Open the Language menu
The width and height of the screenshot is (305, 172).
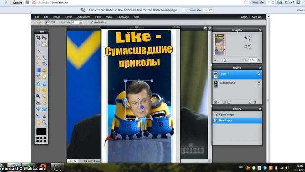pos(123,17)
